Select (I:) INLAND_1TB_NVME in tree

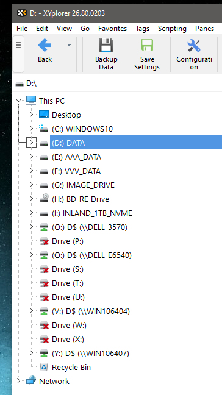click(92, 213)
